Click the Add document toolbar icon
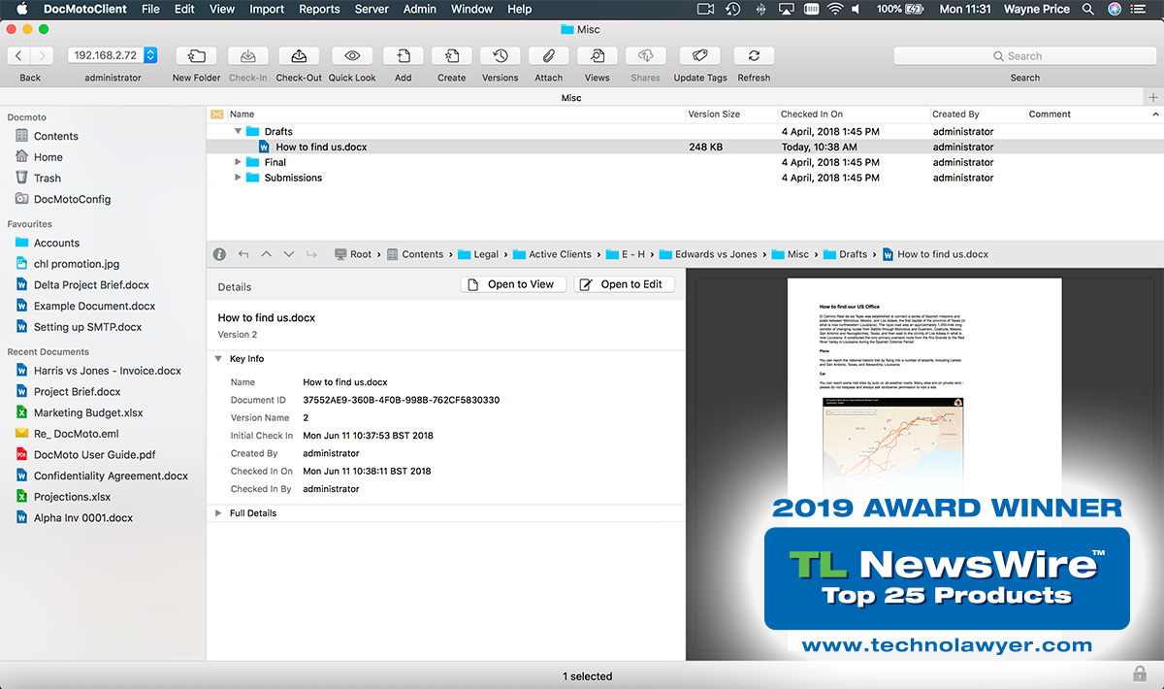This screenshot has height=689, width=1164. coord(404,56)
